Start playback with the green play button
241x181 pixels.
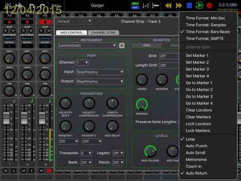199,6
